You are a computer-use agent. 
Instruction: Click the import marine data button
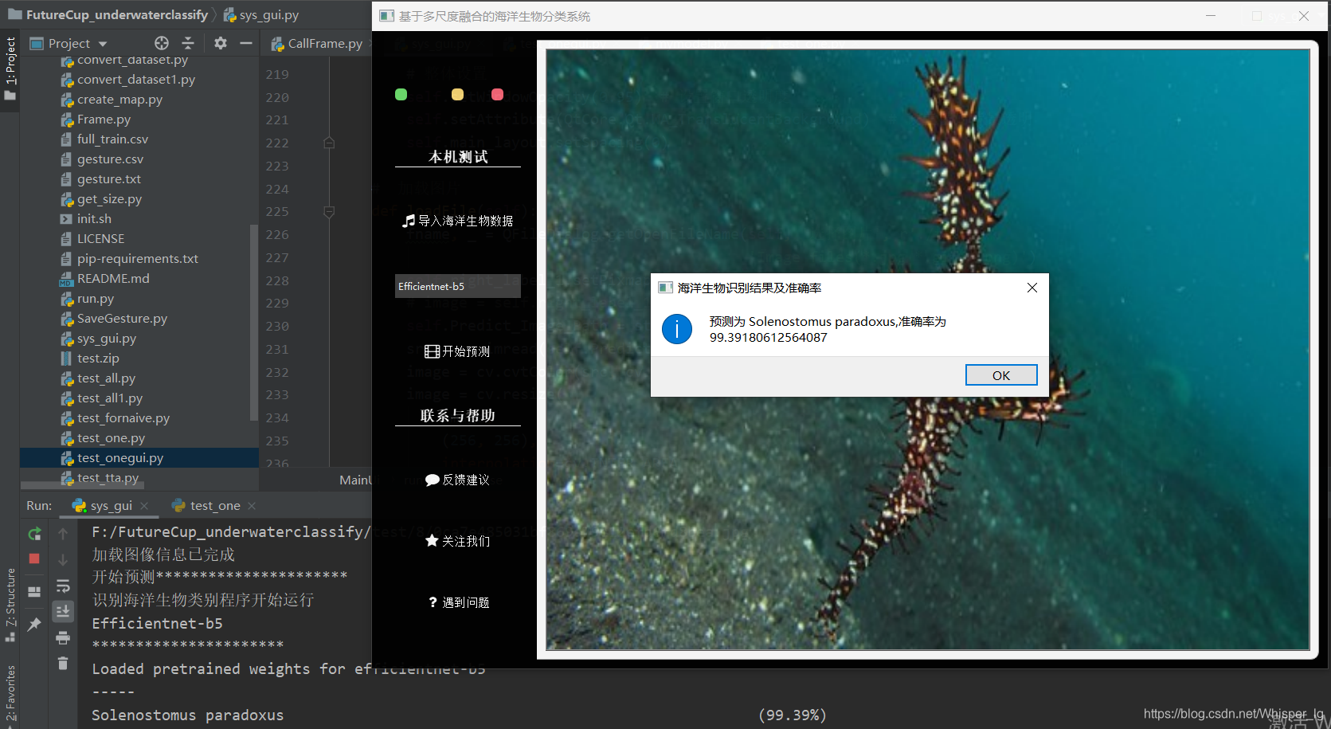point(458,221)
